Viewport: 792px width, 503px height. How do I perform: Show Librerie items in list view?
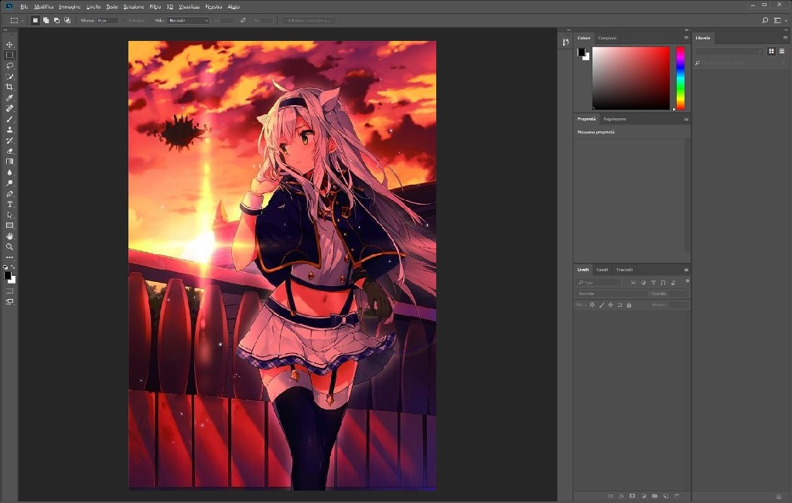coord(782,52)
